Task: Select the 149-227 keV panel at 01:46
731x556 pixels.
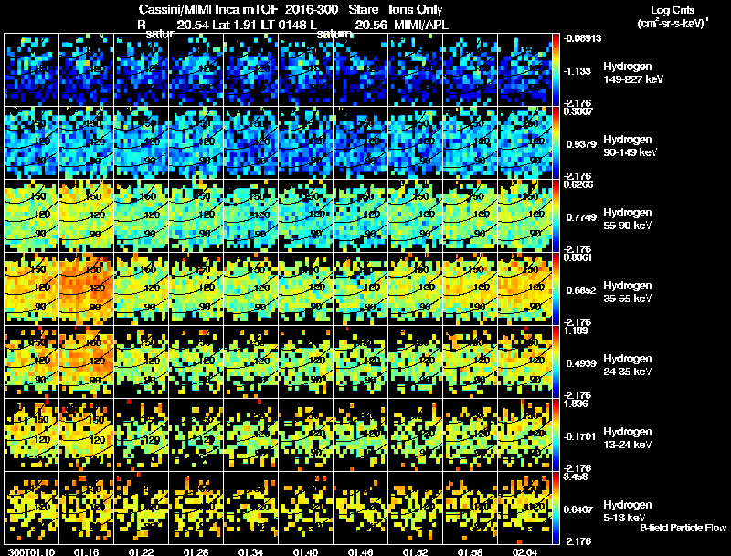Action: (361, 70)
